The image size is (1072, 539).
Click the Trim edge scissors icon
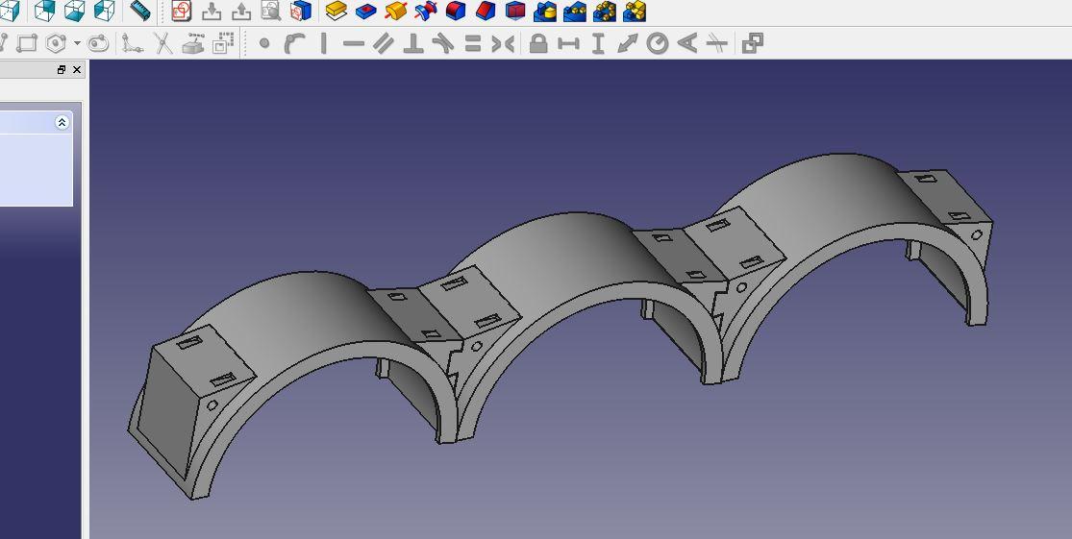[163, 43]
